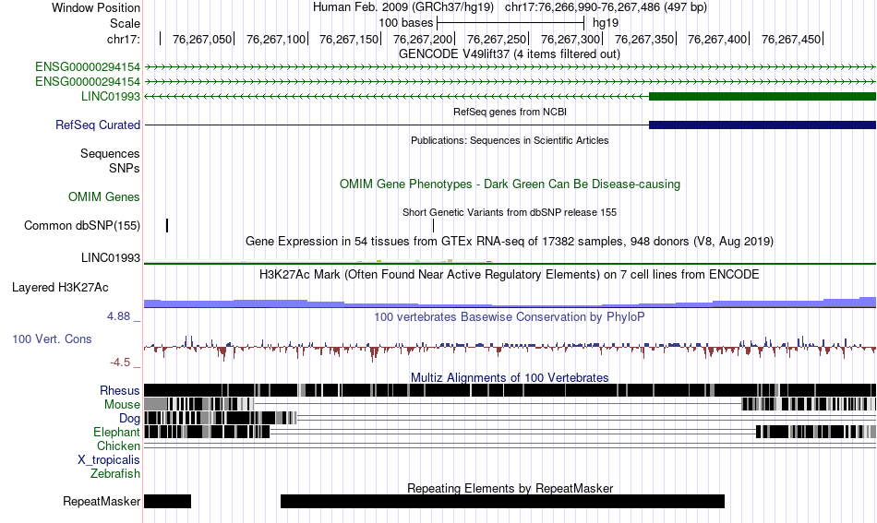Click the 4.88 PhyloP upper scale value
Viewport: 877px width, 523px height.
pos(118,316)
